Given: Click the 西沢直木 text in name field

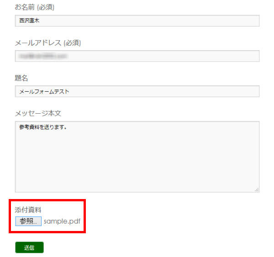Looking at the screenshot, I should pyautogui.click(x=29, y=21).
